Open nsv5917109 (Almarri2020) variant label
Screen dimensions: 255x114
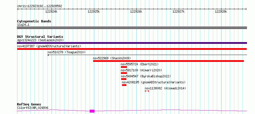[141, 70]
